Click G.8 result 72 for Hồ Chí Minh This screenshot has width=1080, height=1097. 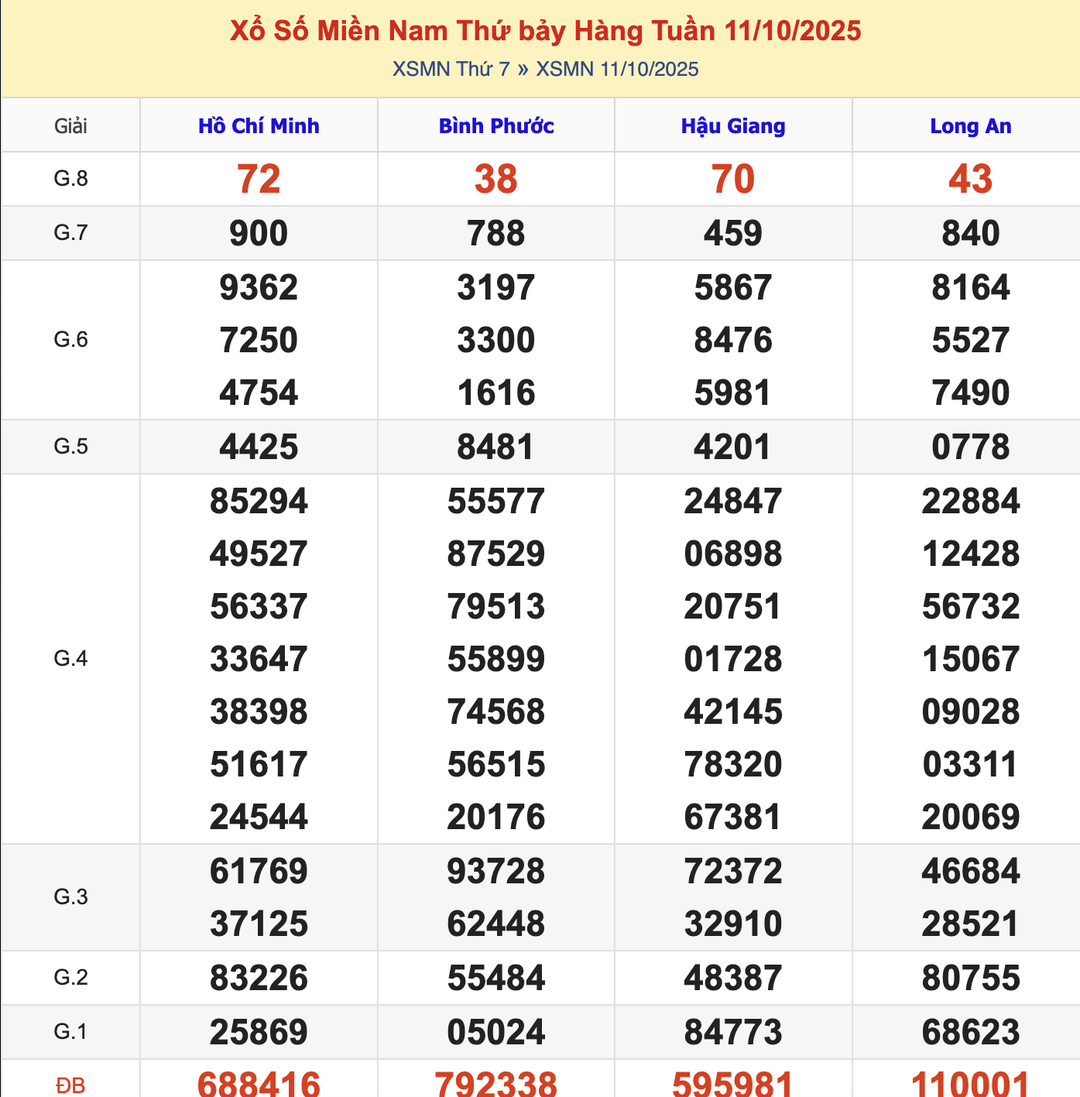(x=259, y=180)
